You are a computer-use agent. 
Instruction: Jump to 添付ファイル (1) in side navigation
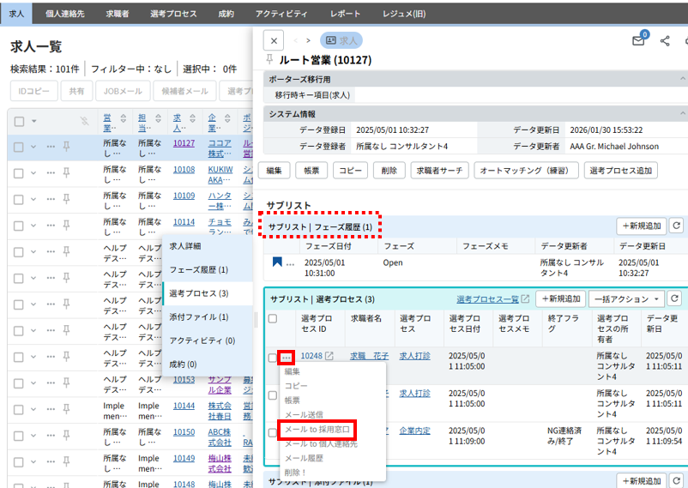[x=199, y=316]
